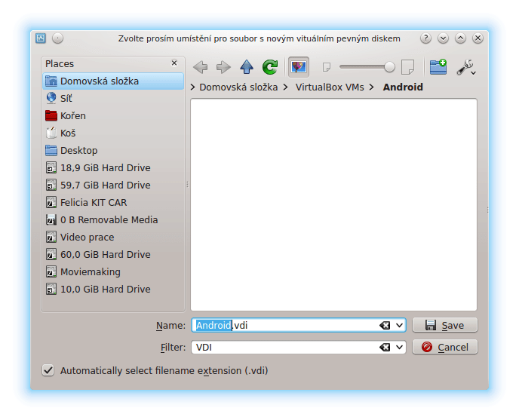
Task: Click the round pin button in title bar
Action: pos(57,38)
